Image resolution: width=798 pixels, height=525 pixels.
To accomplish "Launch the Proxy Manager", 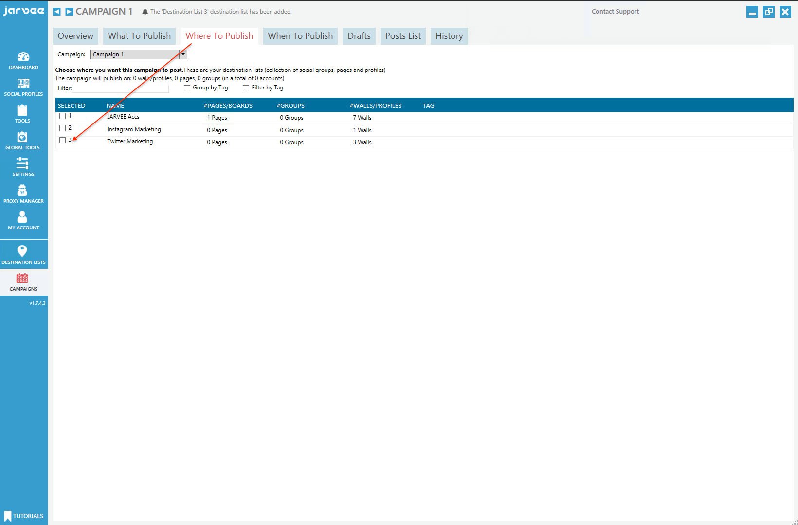I will [x=23, y=194].
